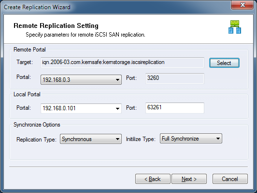Click the Select button next to Target
The width and height of the screenshot is (257, 193).
[224, 63]
